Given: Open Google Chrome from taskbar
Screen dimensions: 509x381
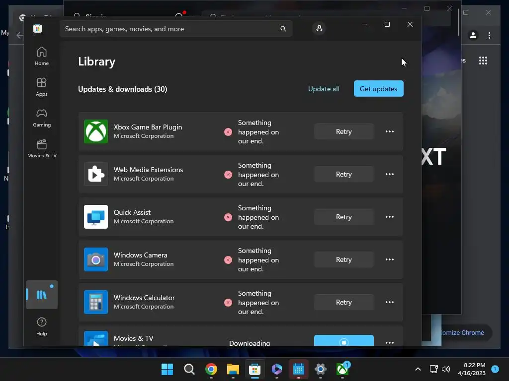Looking at the screenshot, I should (x=211, y=369).
